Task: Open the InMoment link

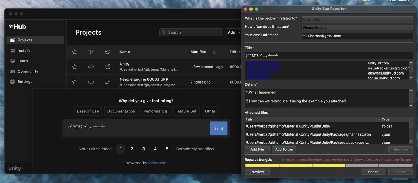Action: (157, 163)
